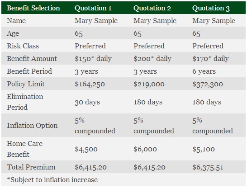
Task: Select the Quotation 2 column header
Action: pyautogui.click(x=152, y=8)
